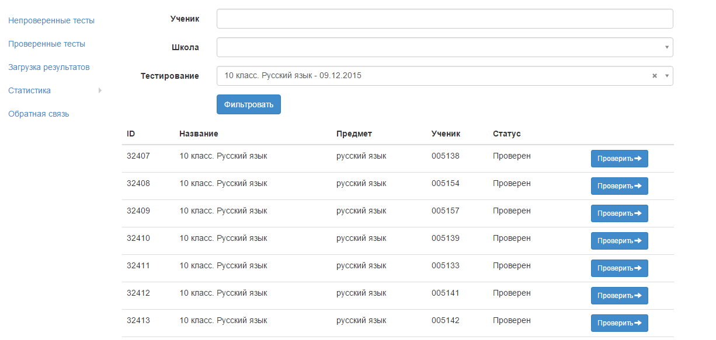This screenshot has width=716, height=340.
Task: Click the Статус column header
Action: click(x=506, y=134)
